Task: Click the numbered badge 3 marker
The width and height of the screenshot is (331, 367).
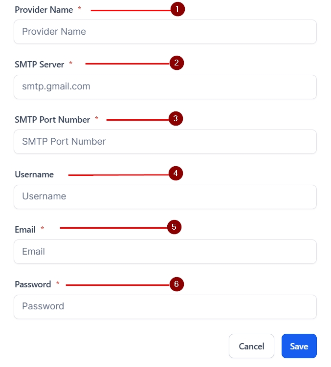Action: (176, 118)
